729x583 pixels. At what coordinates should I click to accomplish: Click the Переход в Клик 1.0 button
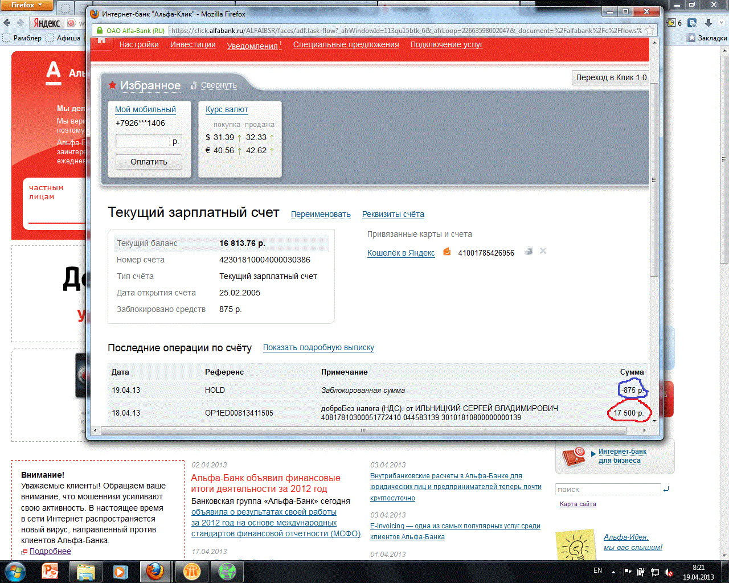click(611, 77)
